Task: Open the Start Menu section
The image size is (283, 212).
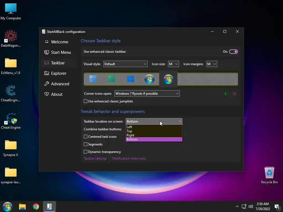Action: click(x=59, y=52)
